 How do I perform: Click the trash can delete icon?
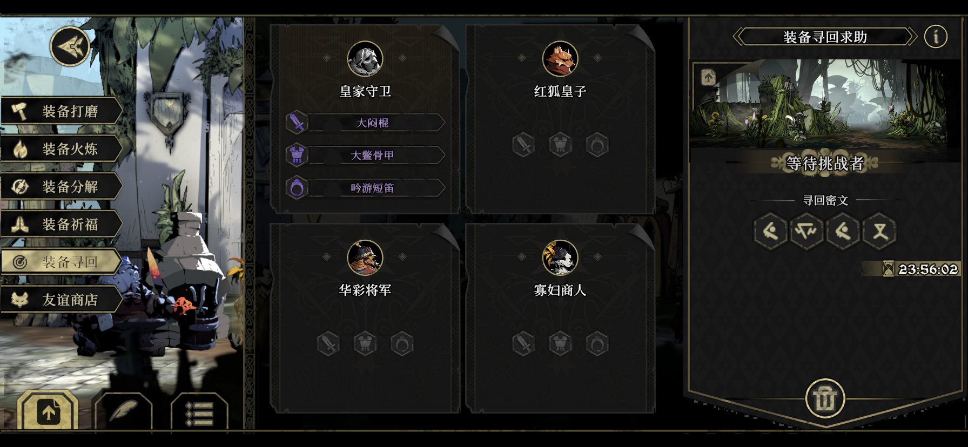825,399
